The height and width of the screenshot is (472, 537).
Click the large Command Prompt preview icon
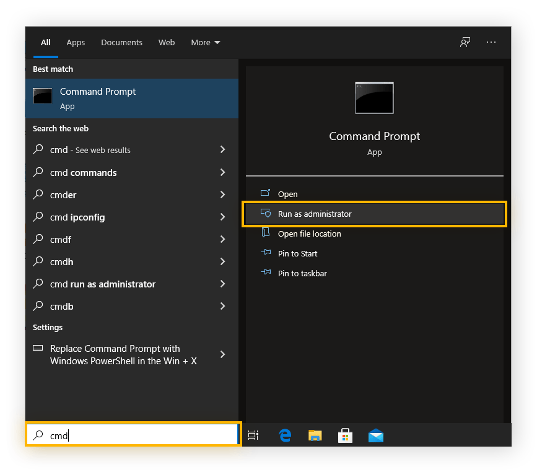[x=374, y=98]
